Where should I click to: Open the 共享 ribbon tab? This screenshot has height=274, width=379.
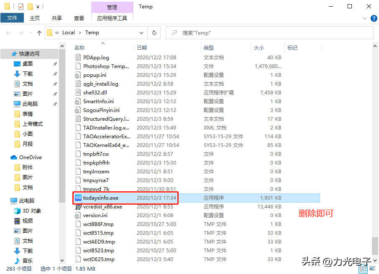click(x=57, y=18)
